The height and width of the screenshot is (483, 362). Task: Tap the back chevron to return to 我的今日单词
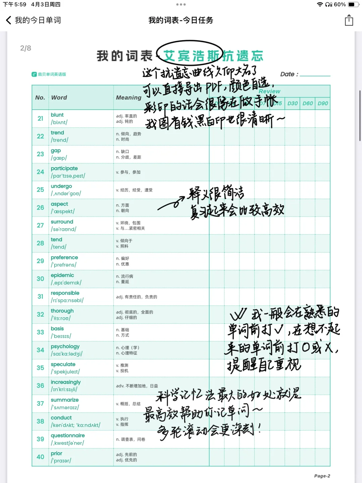pyautogui.click(x=8, y=20)
